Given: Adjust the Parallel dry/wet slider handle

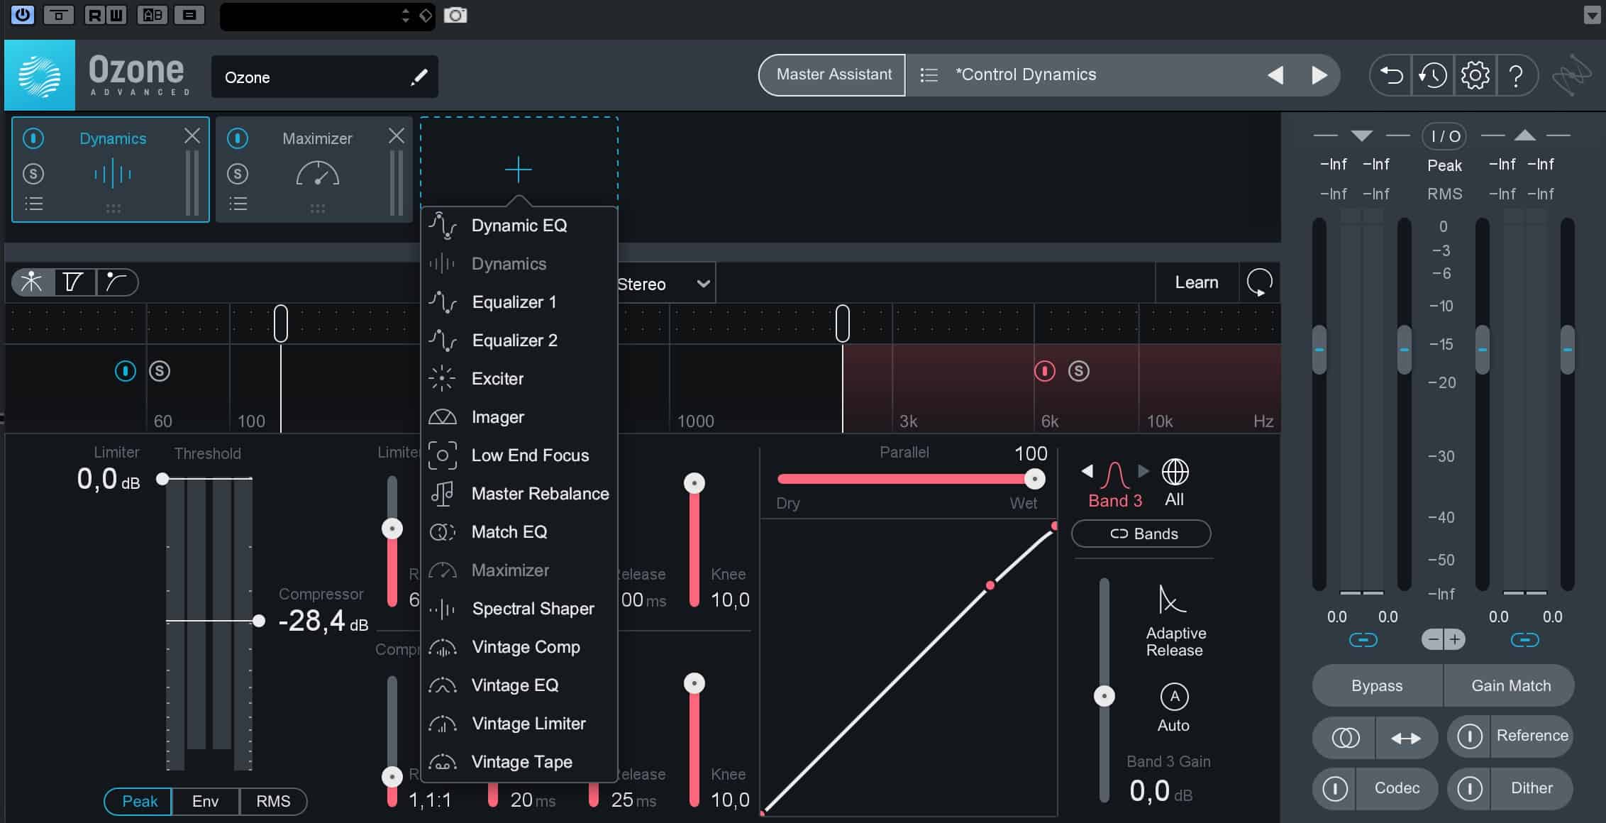Looking at the screenshot, I should pyautogui.click(x=1035, y=479).
